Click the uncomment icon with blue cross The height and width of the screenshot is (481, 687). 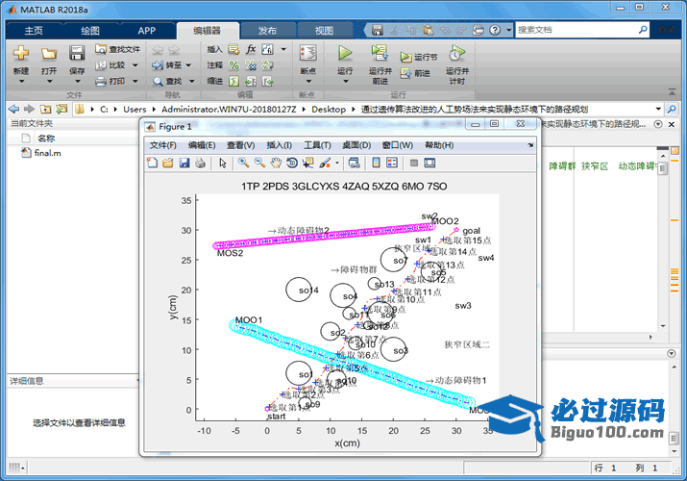pyautogui.click(x=251, y=65)
